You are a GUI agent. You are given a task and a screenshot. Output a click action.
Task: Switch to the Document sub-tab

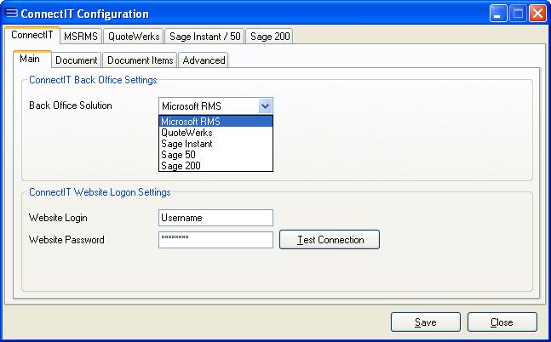[x=77, y=60]
